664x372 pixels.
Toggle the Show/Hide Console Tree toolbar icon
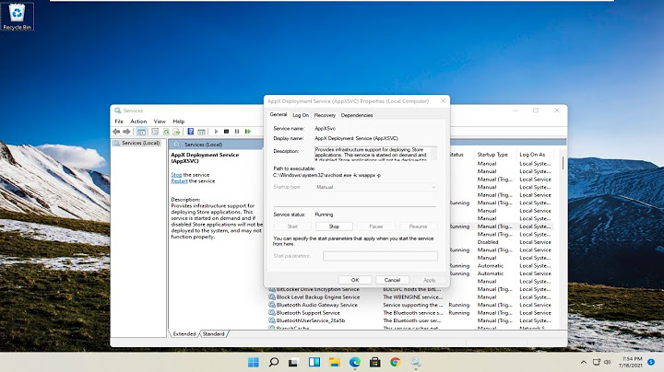click(x=141, y=132)
